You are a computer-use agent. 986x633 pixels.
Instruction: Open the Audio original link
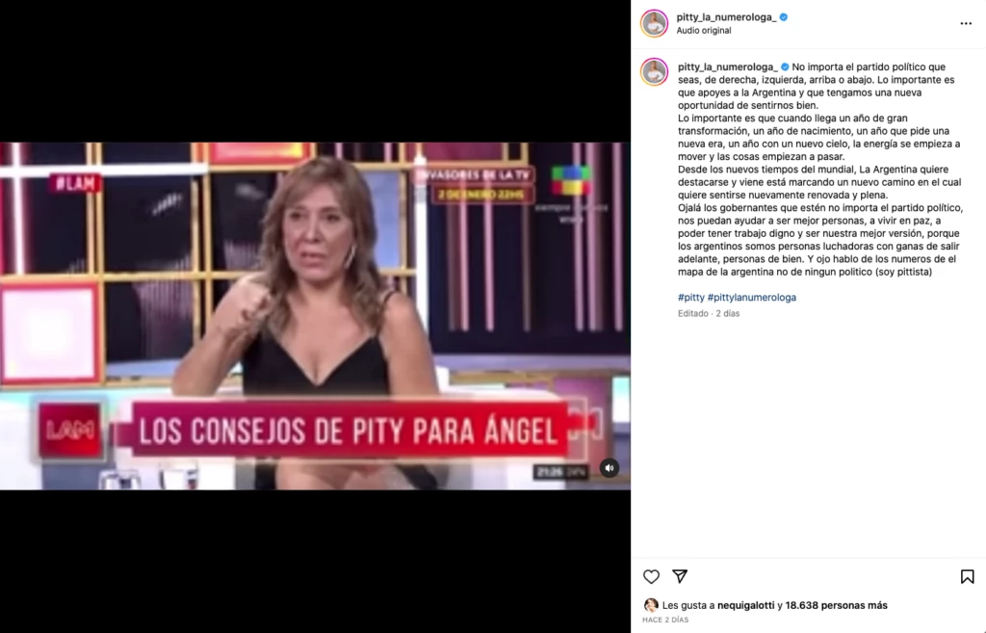click(x=704, y=30)
